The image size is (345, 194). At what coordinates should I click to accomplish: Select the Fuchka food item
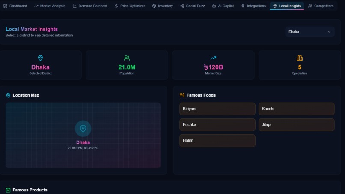pyautogui.click(x=217, y=125)
